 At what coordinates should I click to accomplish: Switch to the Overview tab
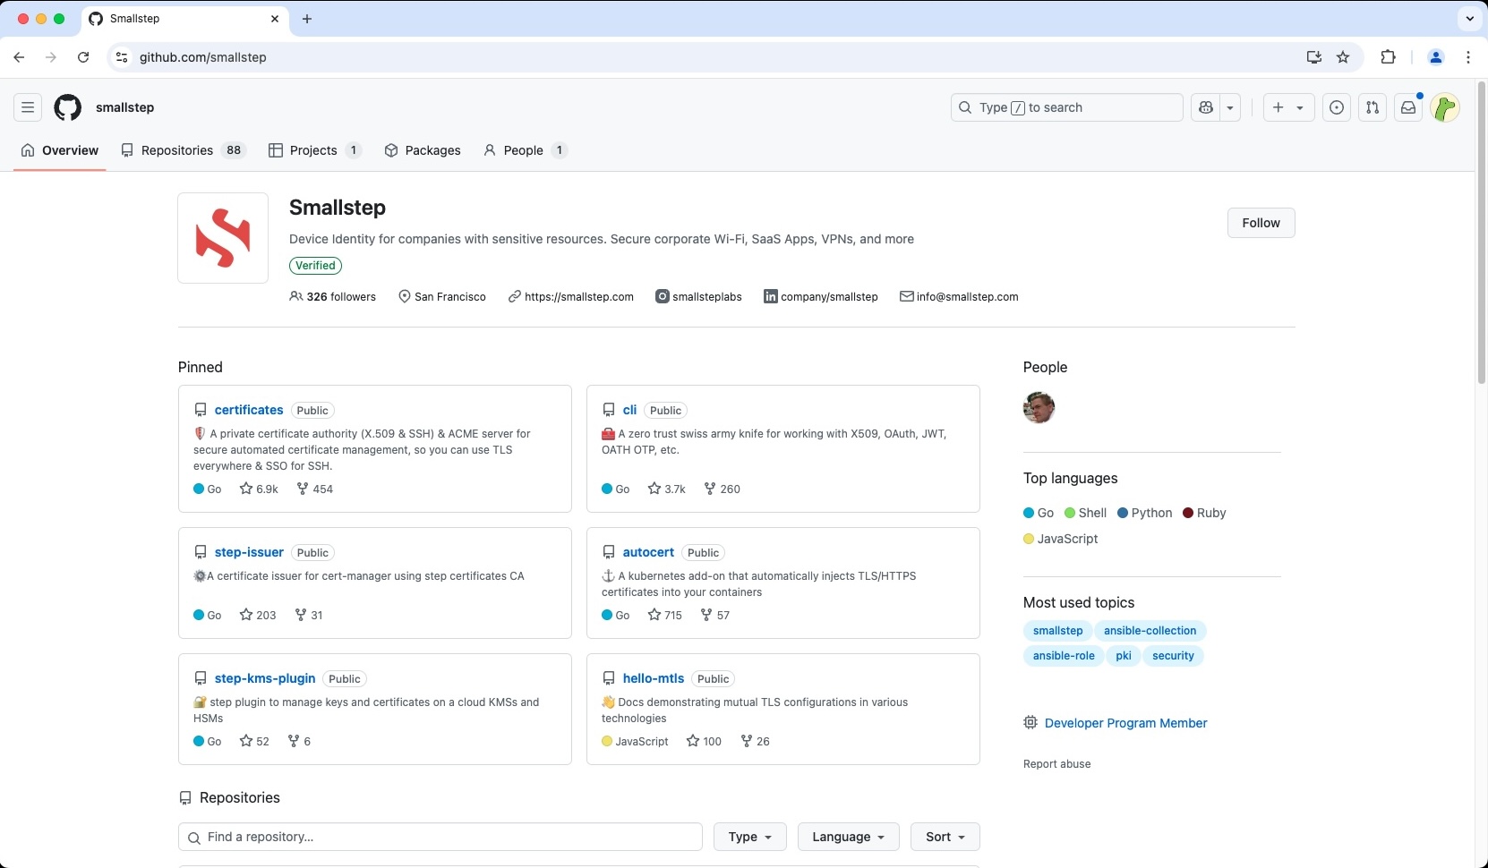pyautogui.click(x=60, y=150)
